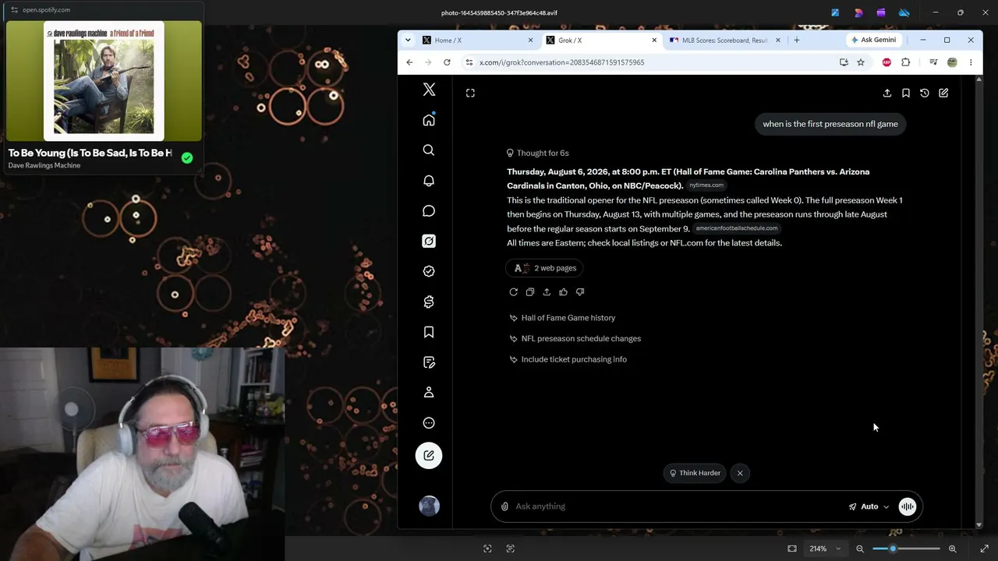Reload the Grok page
The width and height of the screenshot is (998, 561).
tap(447, 62)
